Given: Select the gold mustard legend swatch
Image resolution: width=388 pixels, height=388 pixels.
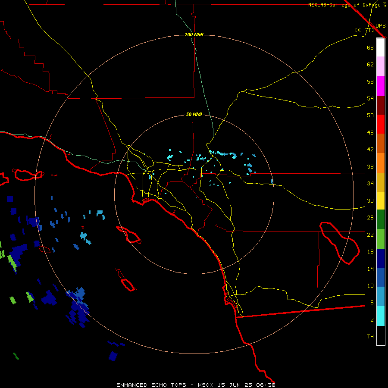Looking at the screenshot, I should coord(381,182).
